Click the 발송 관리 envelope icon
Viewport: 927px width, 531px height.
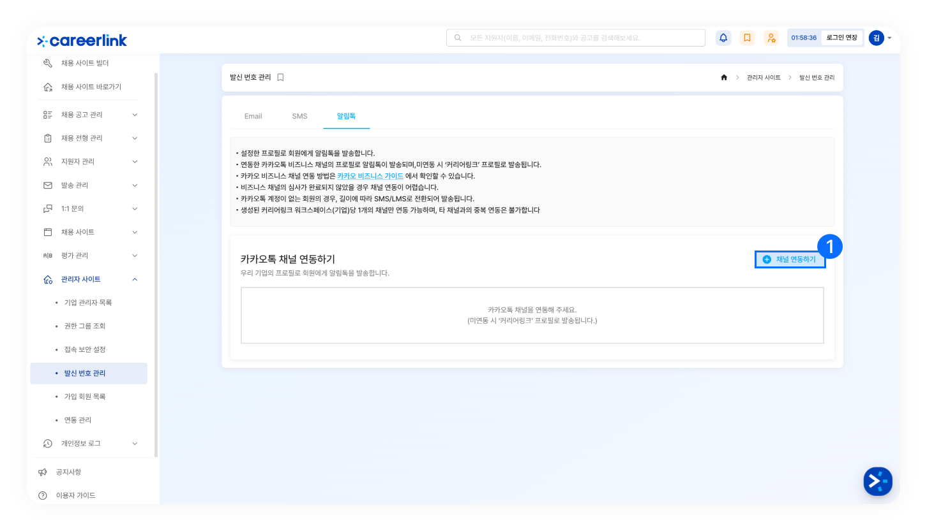click(48, 185)
